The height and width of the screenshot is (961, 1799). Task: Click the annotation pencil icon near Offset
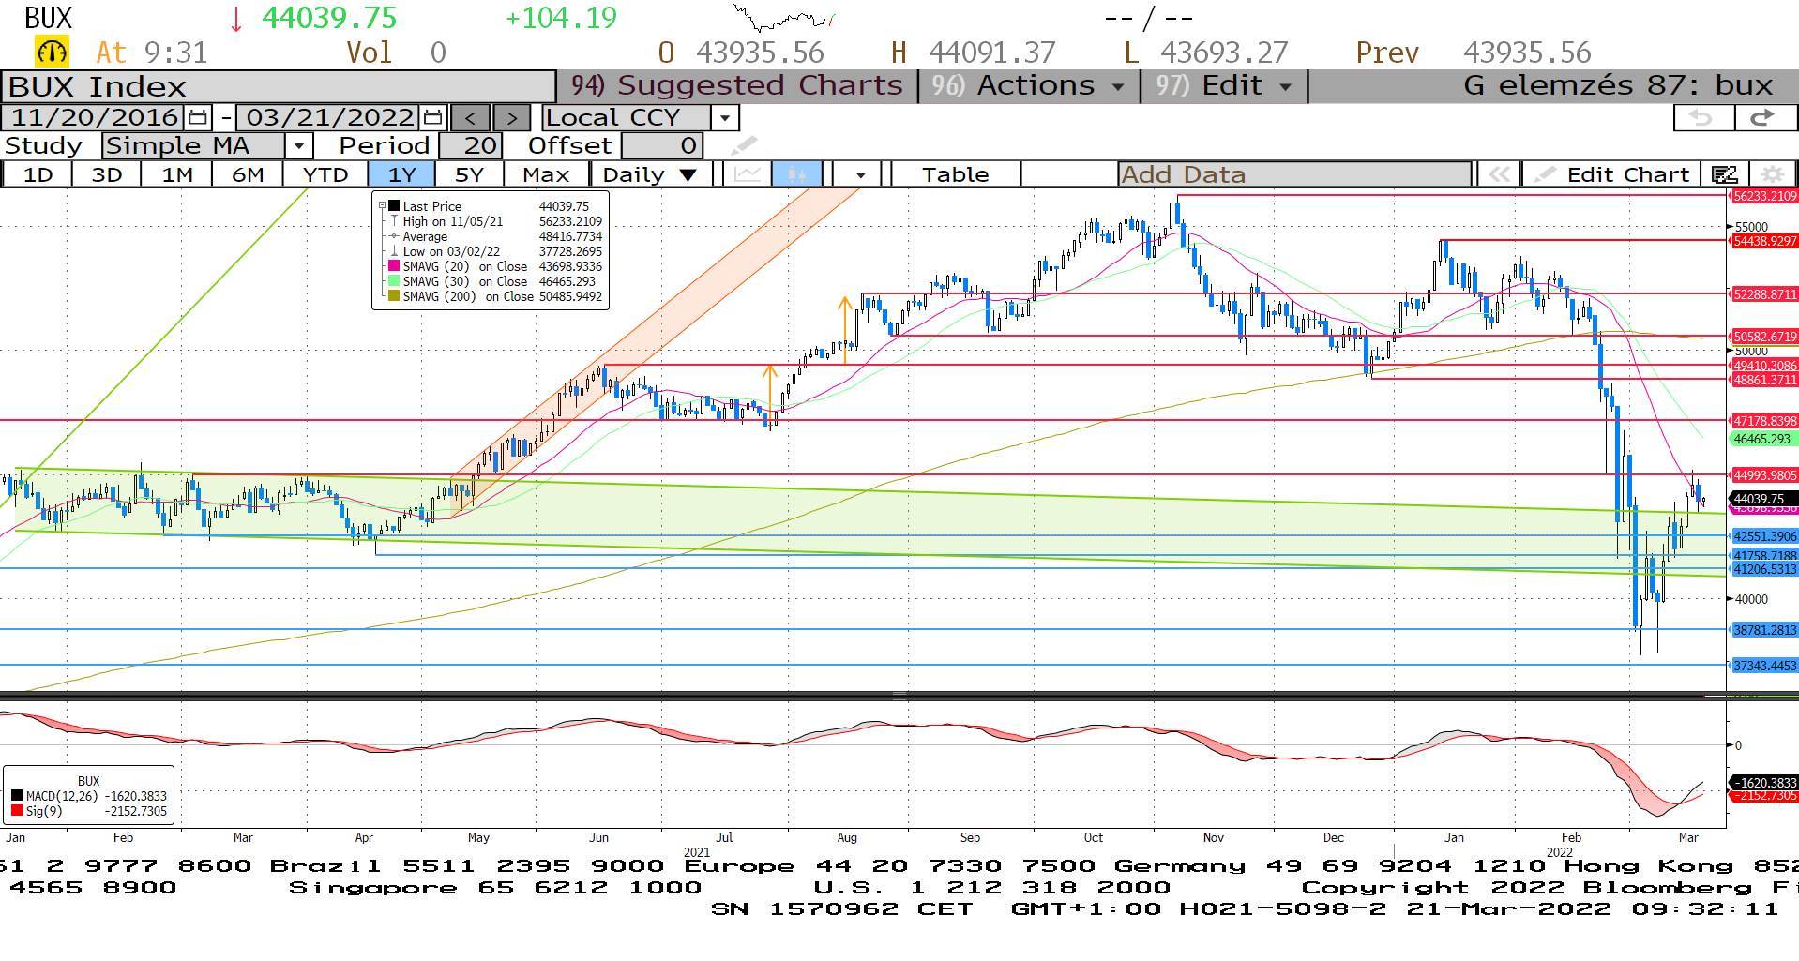click(x=743, y=145)
